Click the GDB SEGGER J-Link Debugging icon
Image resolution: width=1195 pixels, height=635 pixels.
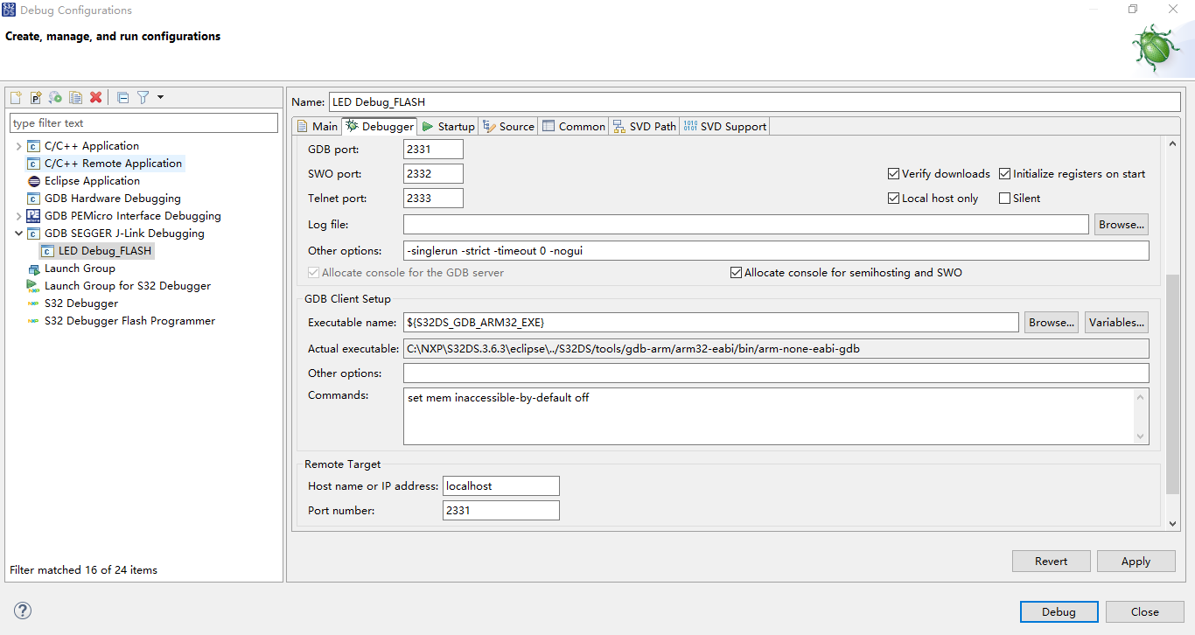(x=33, y=234)
